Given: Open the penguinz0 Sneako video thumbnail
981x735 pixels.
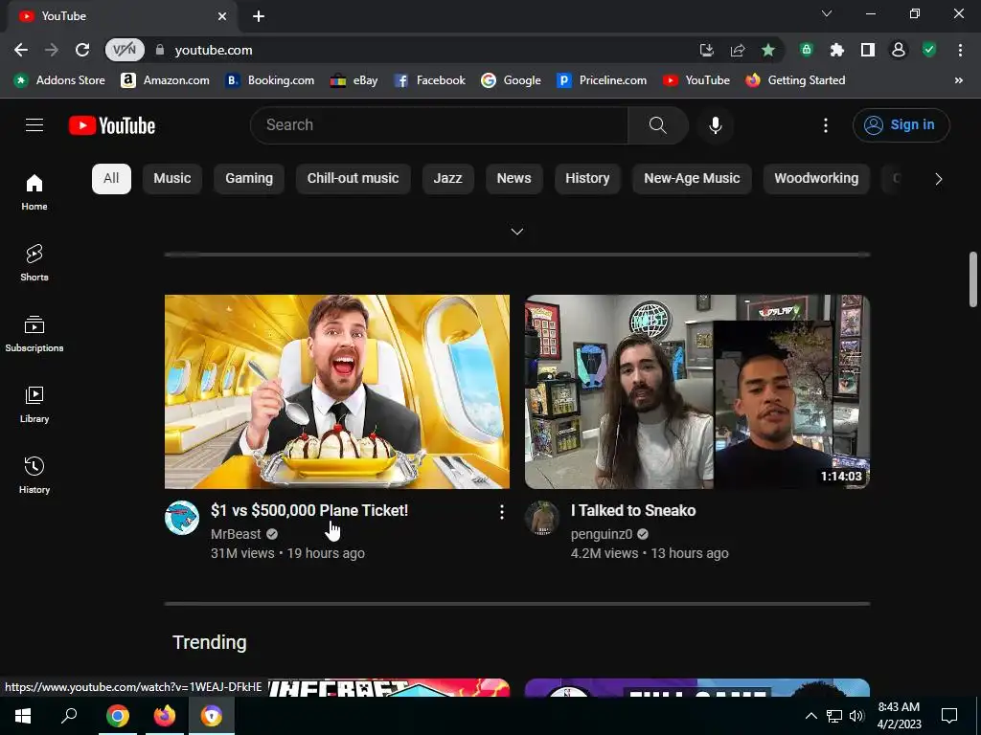Looking at the screenshot, I should pos(697,391).
